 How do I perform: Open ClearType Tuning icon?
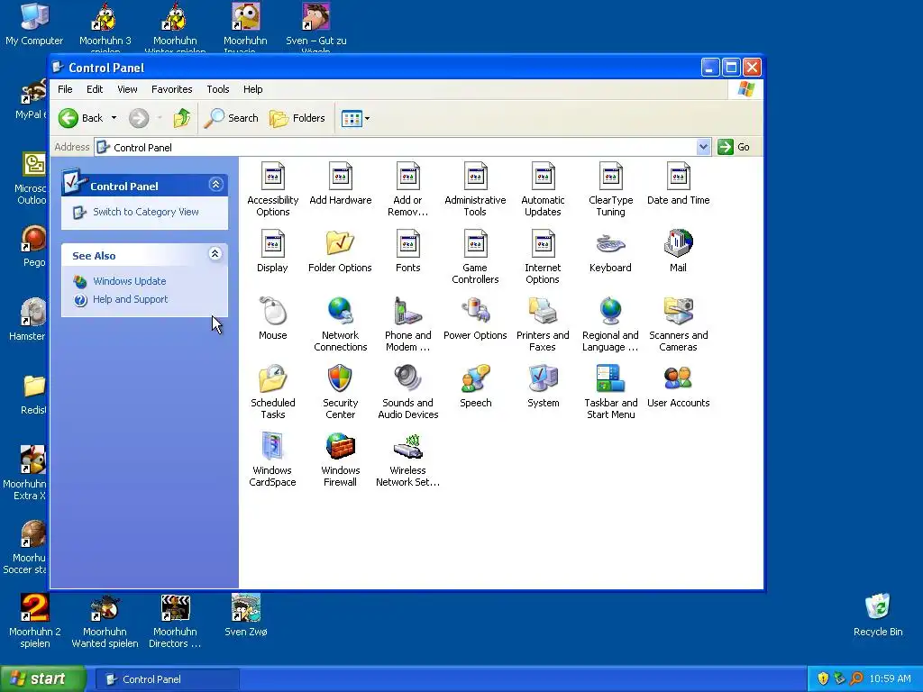click(x=610, y=176)
